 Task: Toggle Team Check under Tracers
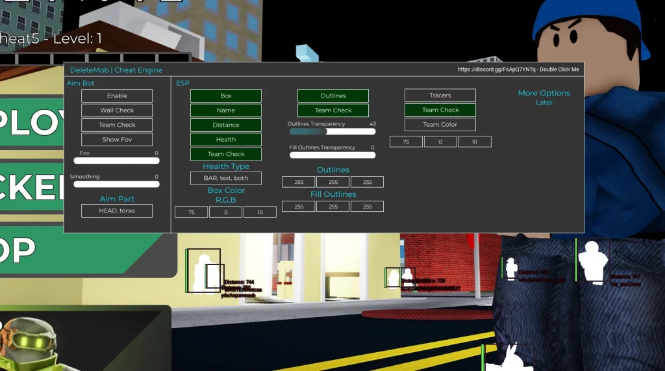click(440, 110)
